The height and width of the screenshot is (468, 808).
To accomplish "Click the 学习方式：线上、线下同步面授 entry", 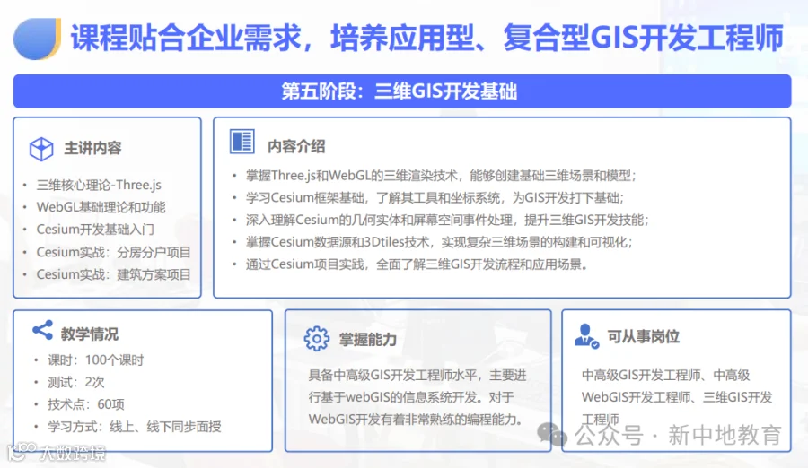I will [135, 426].
